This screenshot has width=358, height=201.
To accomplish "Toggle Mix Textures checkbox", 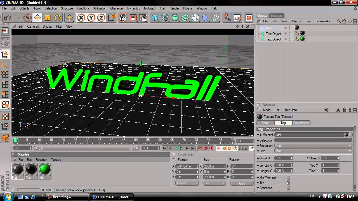I will 288,178.
